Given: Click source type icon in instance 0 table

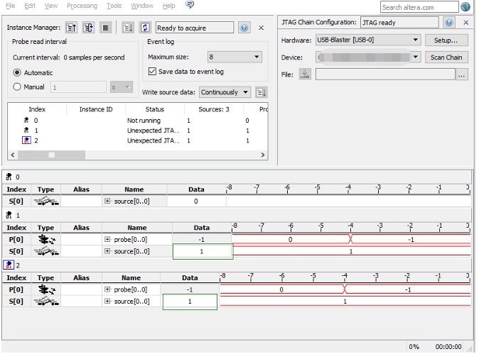Looking at the screenshot, I should 45,201.
